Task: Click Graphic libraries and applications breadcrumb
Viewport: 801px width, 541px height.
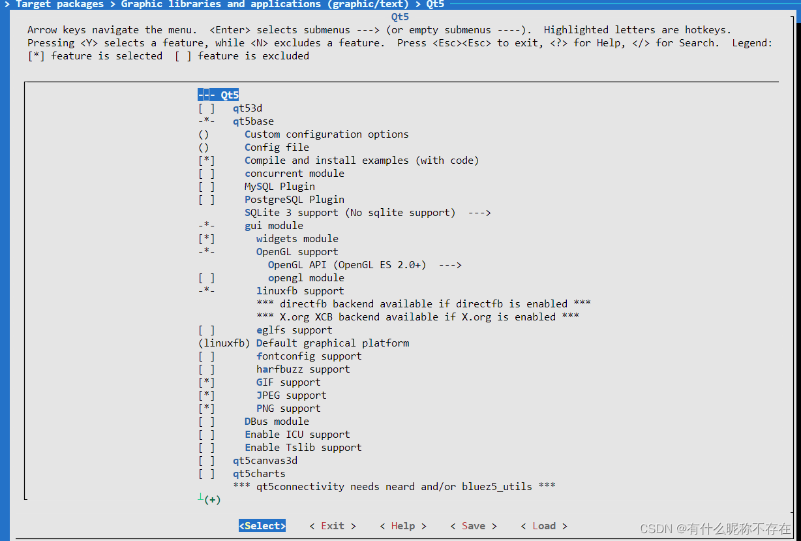Action: [265, 5]
